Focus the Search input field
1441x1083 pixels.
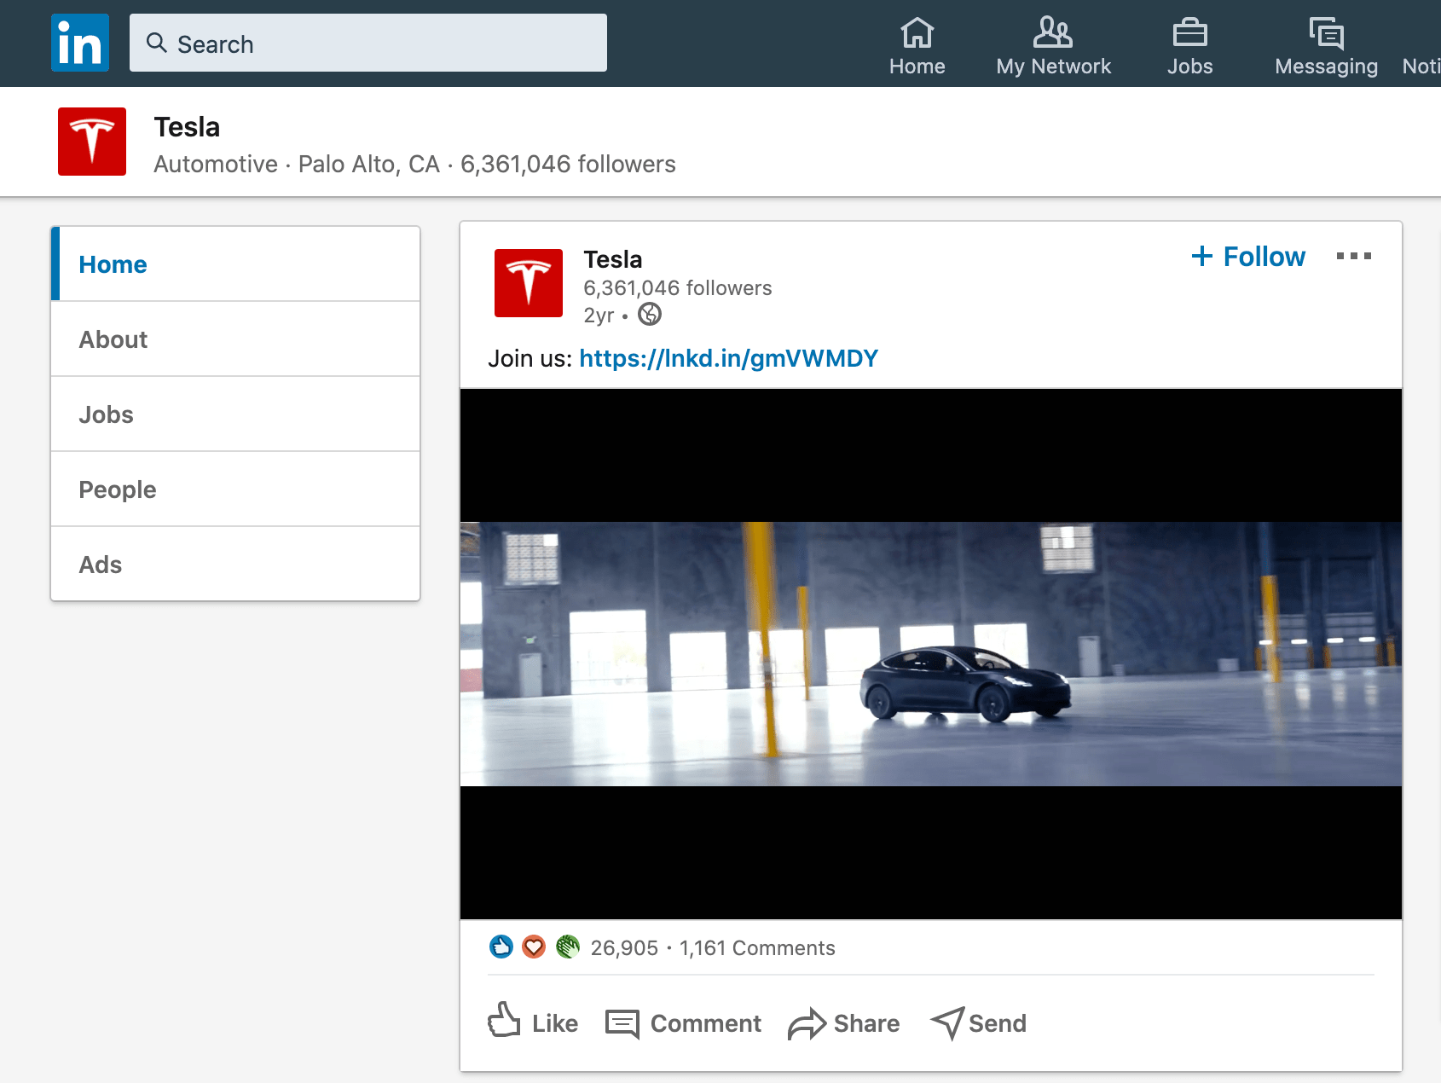coord(368,43)
